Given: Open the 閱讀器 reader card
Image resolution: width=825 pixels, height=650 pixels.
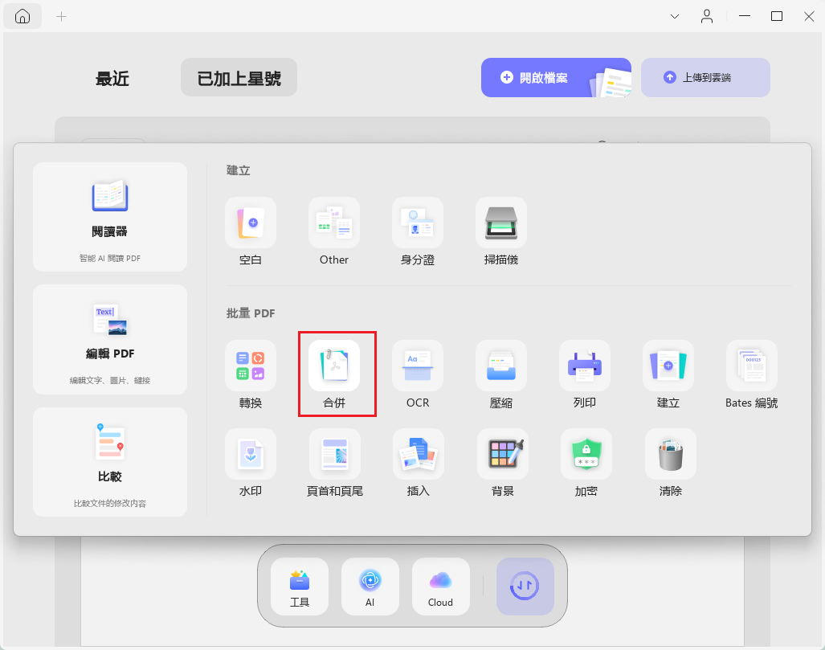Looking at the screenshot, I should (x=110, y=217).
